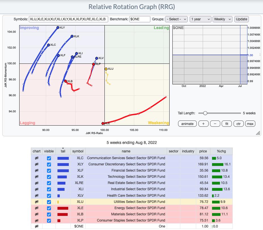The image size is (263, 230).
Task: Open the chart icon for XLC row
Action: pyautogui.click(x=37, y=158)
